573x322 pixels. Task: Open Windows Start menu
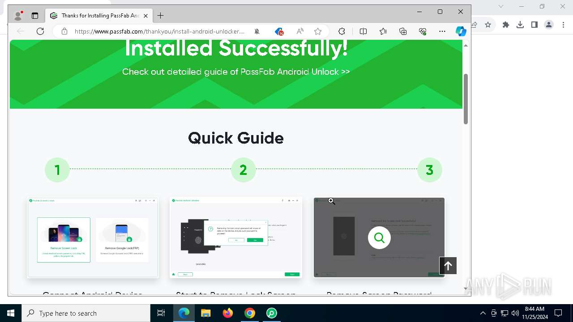click(x=11, y=313)
